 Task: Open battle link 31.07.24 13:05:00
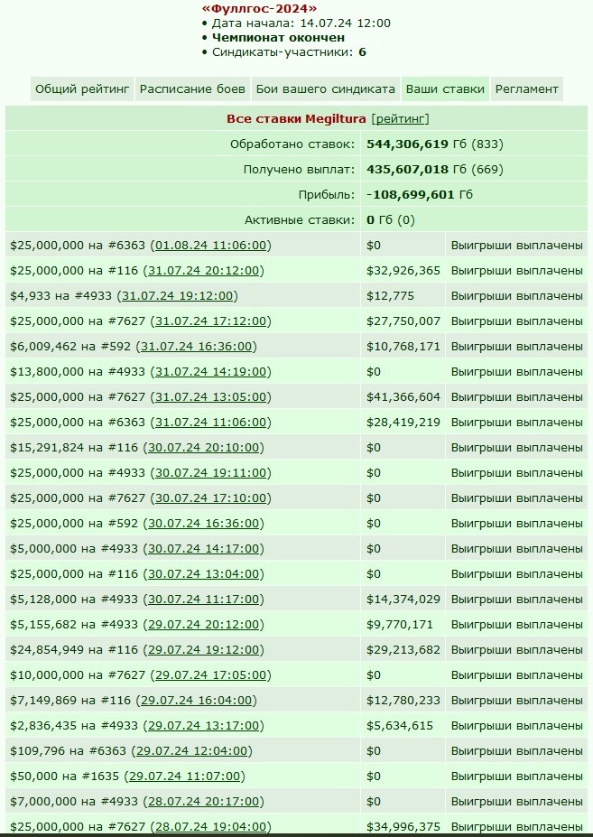coord(210,397)
